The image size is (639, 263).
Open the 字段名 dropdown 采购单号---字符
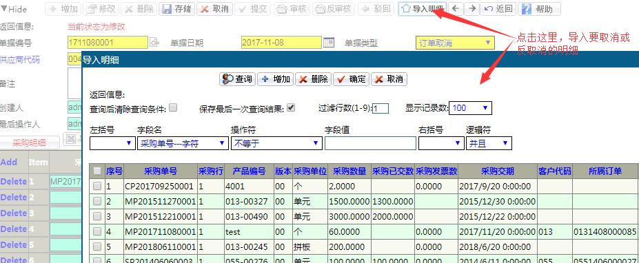183,143
